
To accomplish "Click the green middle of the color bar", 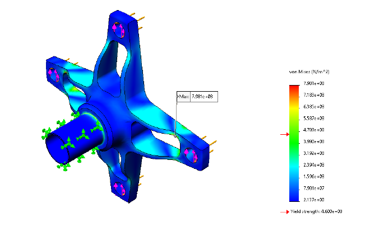I will [294, 141].
